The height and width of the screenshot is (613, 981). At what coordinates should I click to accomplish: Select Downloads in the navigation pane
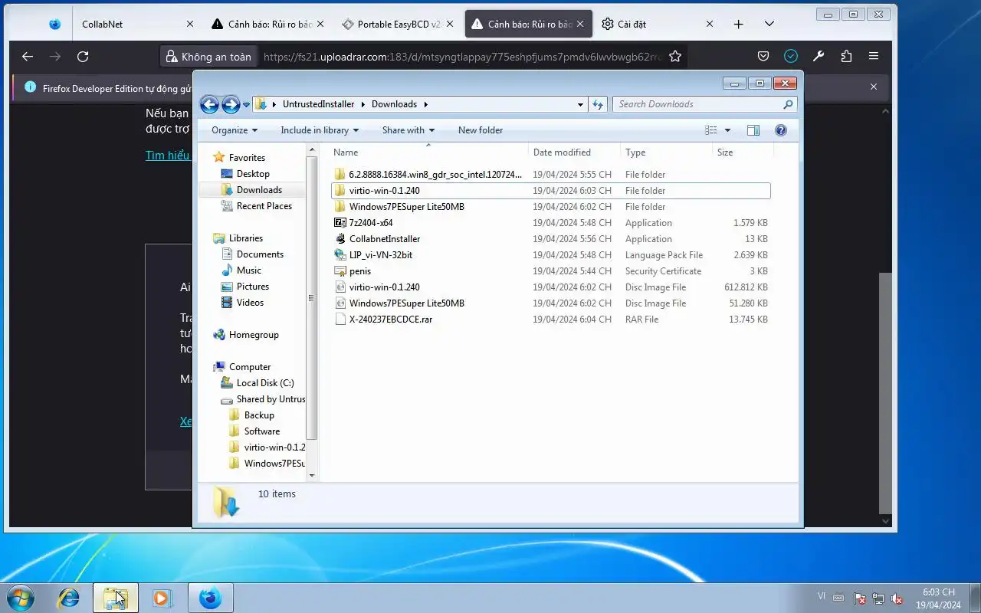pyautogui.click(x=259, y=190)
